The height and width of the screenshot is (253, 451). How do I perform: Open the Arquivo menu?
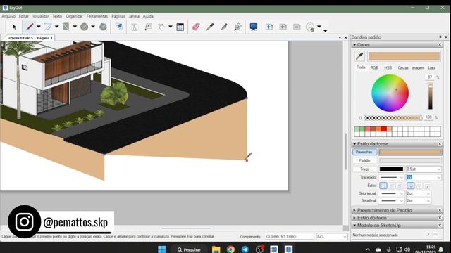(x=8, y=16)
